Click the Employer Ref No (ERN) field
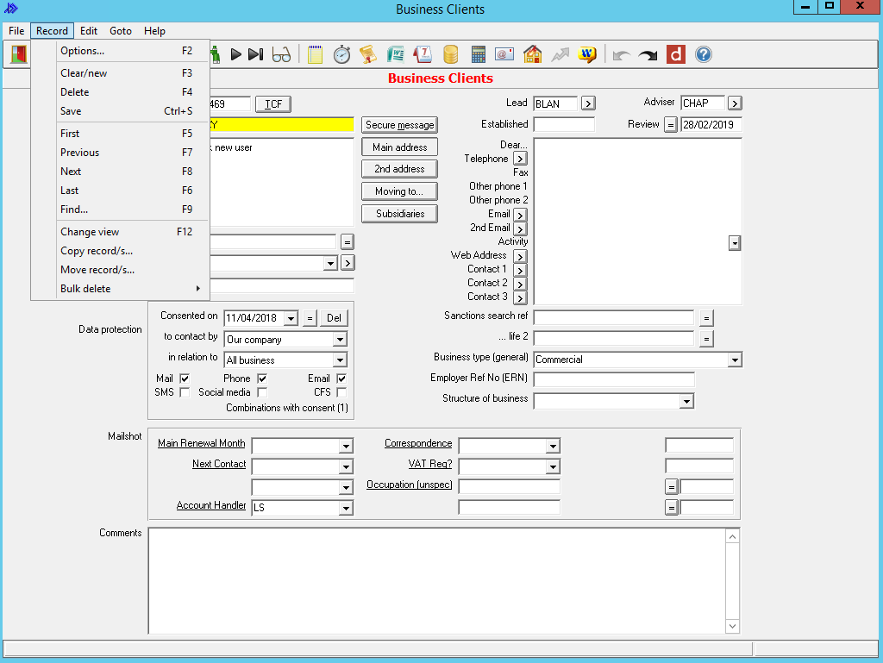 (613, 380)
